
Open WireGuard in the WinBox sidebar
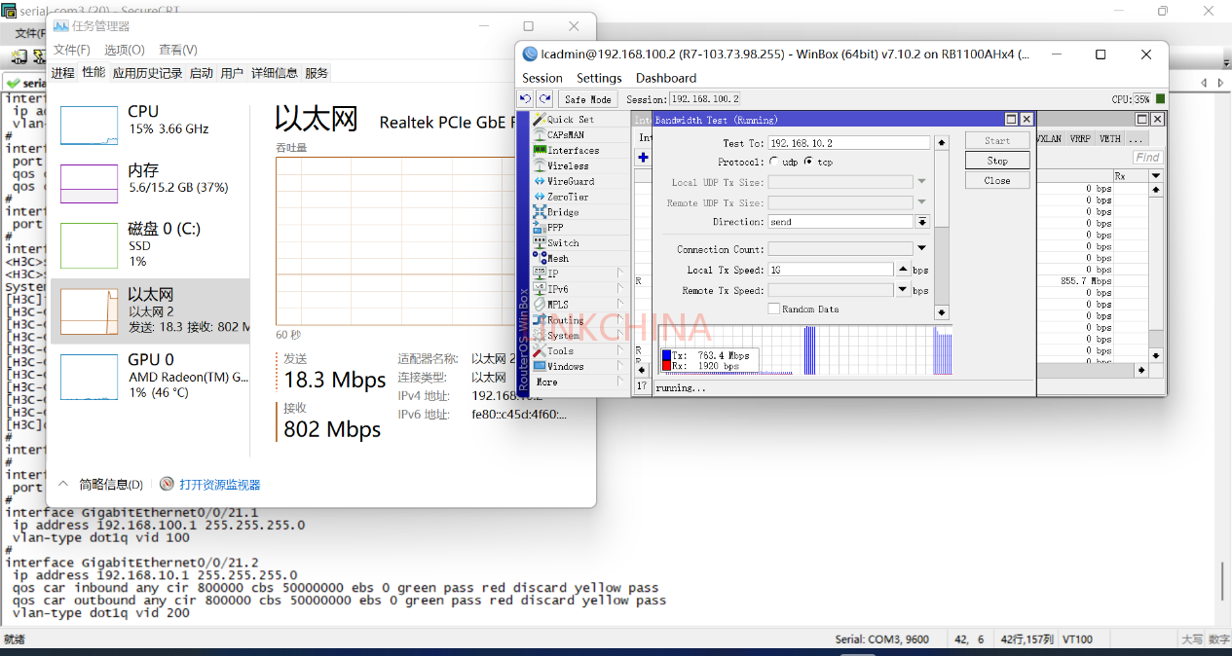point(572,181)
